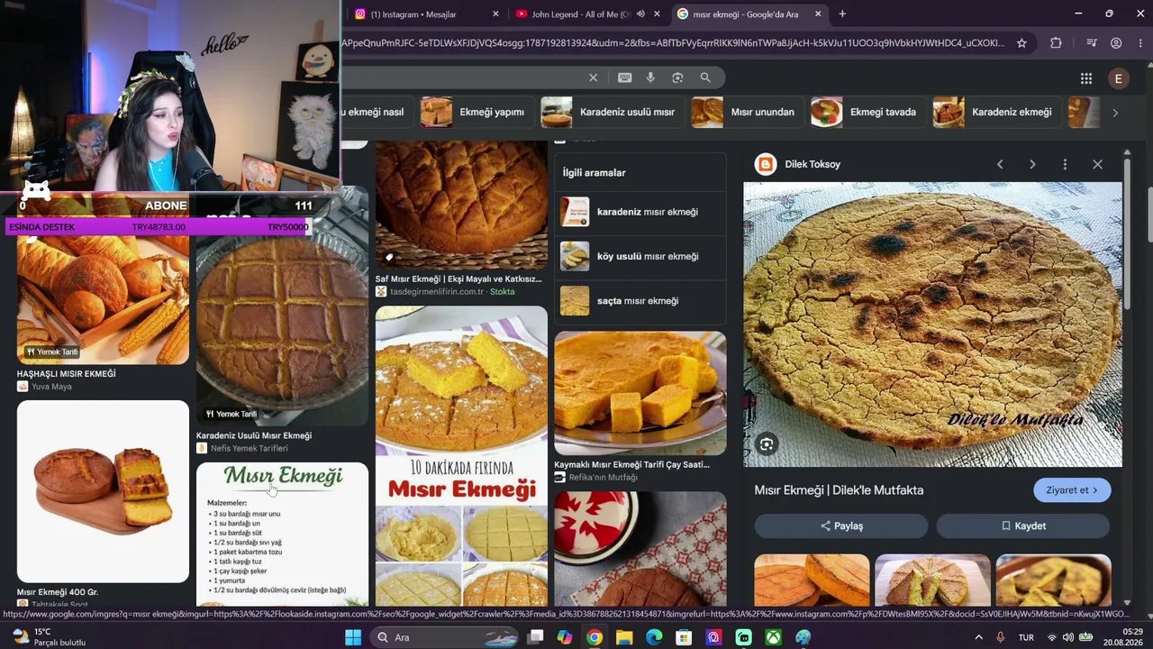Go to next image in preview panel
The image size is (1153, 649).
click(1032, 164)
